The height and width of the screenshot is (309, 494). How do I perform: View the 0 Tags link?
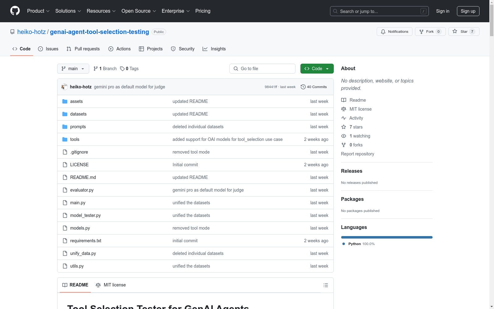(x=129, y=69)
